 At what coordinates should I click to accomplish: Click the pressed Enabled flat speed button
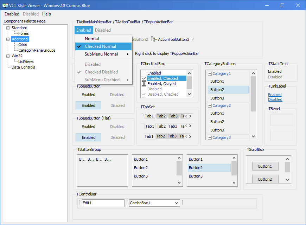tap(88, 137)
